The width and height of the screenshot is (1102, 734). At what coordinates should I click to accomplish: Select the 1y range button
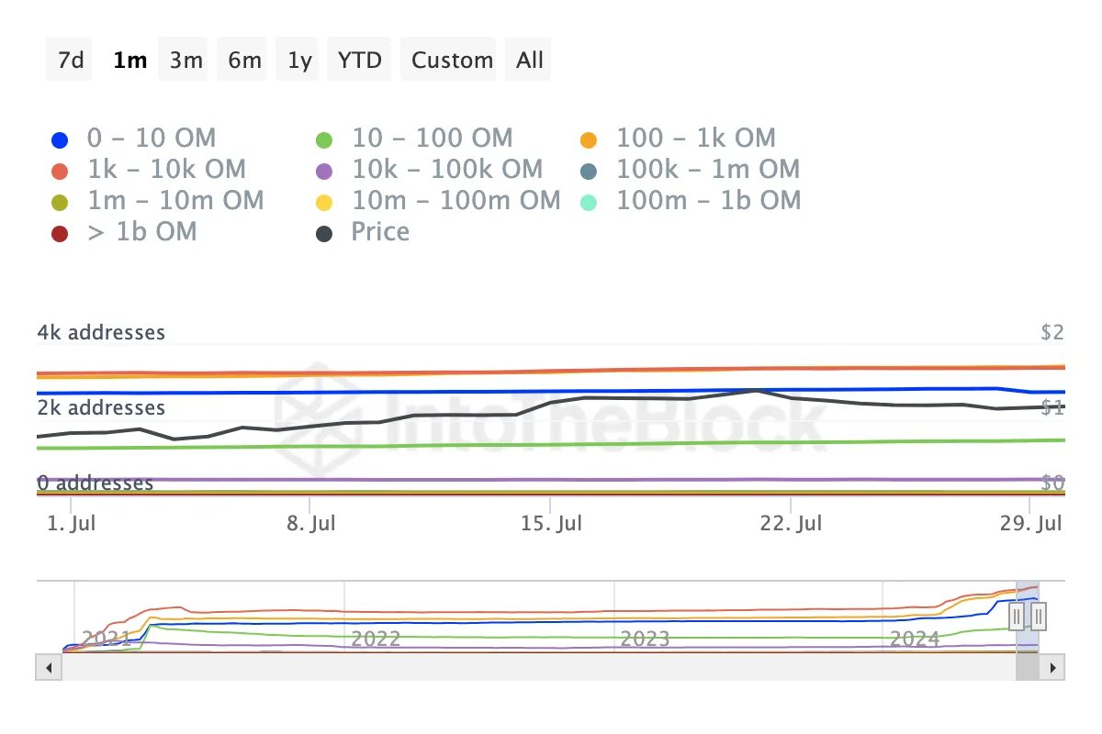click(299, 61)
